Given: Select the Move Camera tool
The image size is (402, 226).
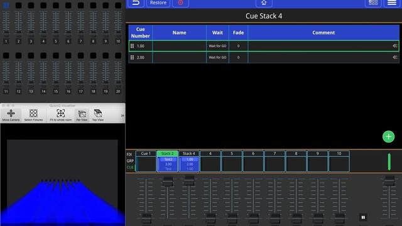Looking at the screenshot, I should (11, 115).
